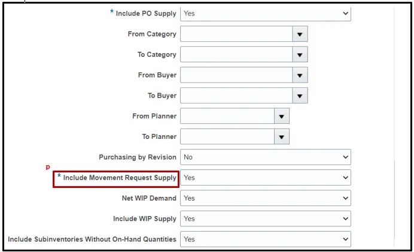Click the Include Movement Request Supply label
414x252 pixels.
[x=120, y=178]
